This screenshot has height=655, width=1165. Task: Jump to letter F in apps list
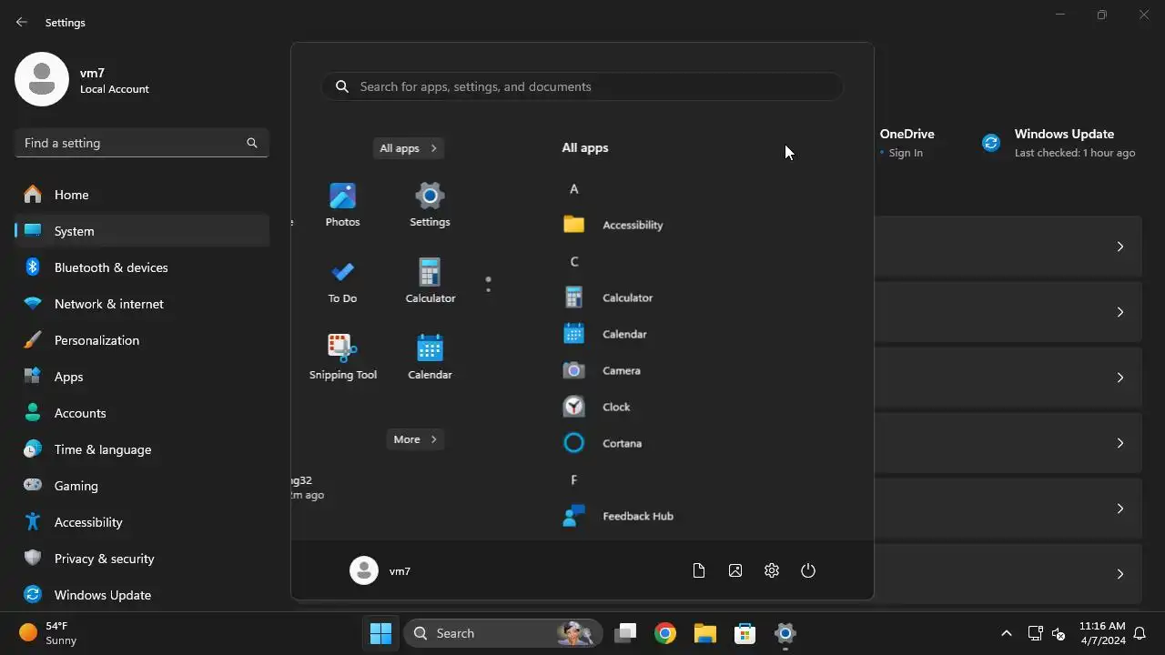[573, 479]
